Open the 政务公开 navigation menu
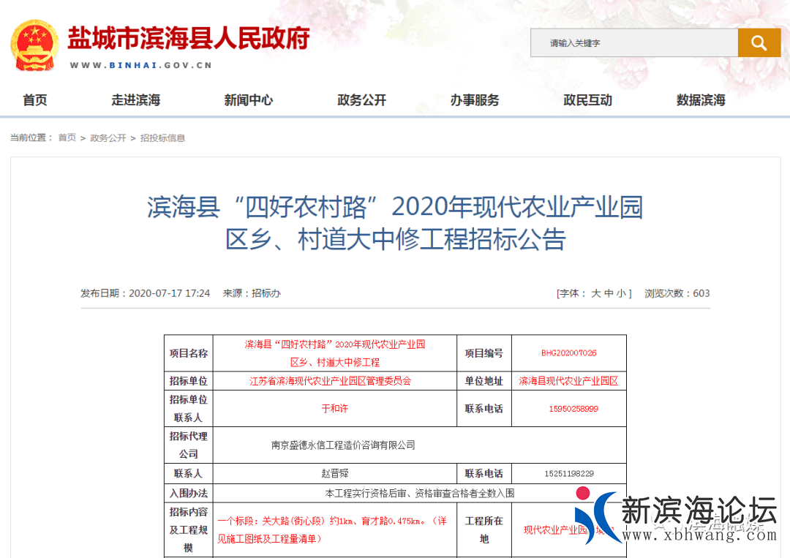The height and width of the screenshot is (558, 790). [x=361, y=100]
